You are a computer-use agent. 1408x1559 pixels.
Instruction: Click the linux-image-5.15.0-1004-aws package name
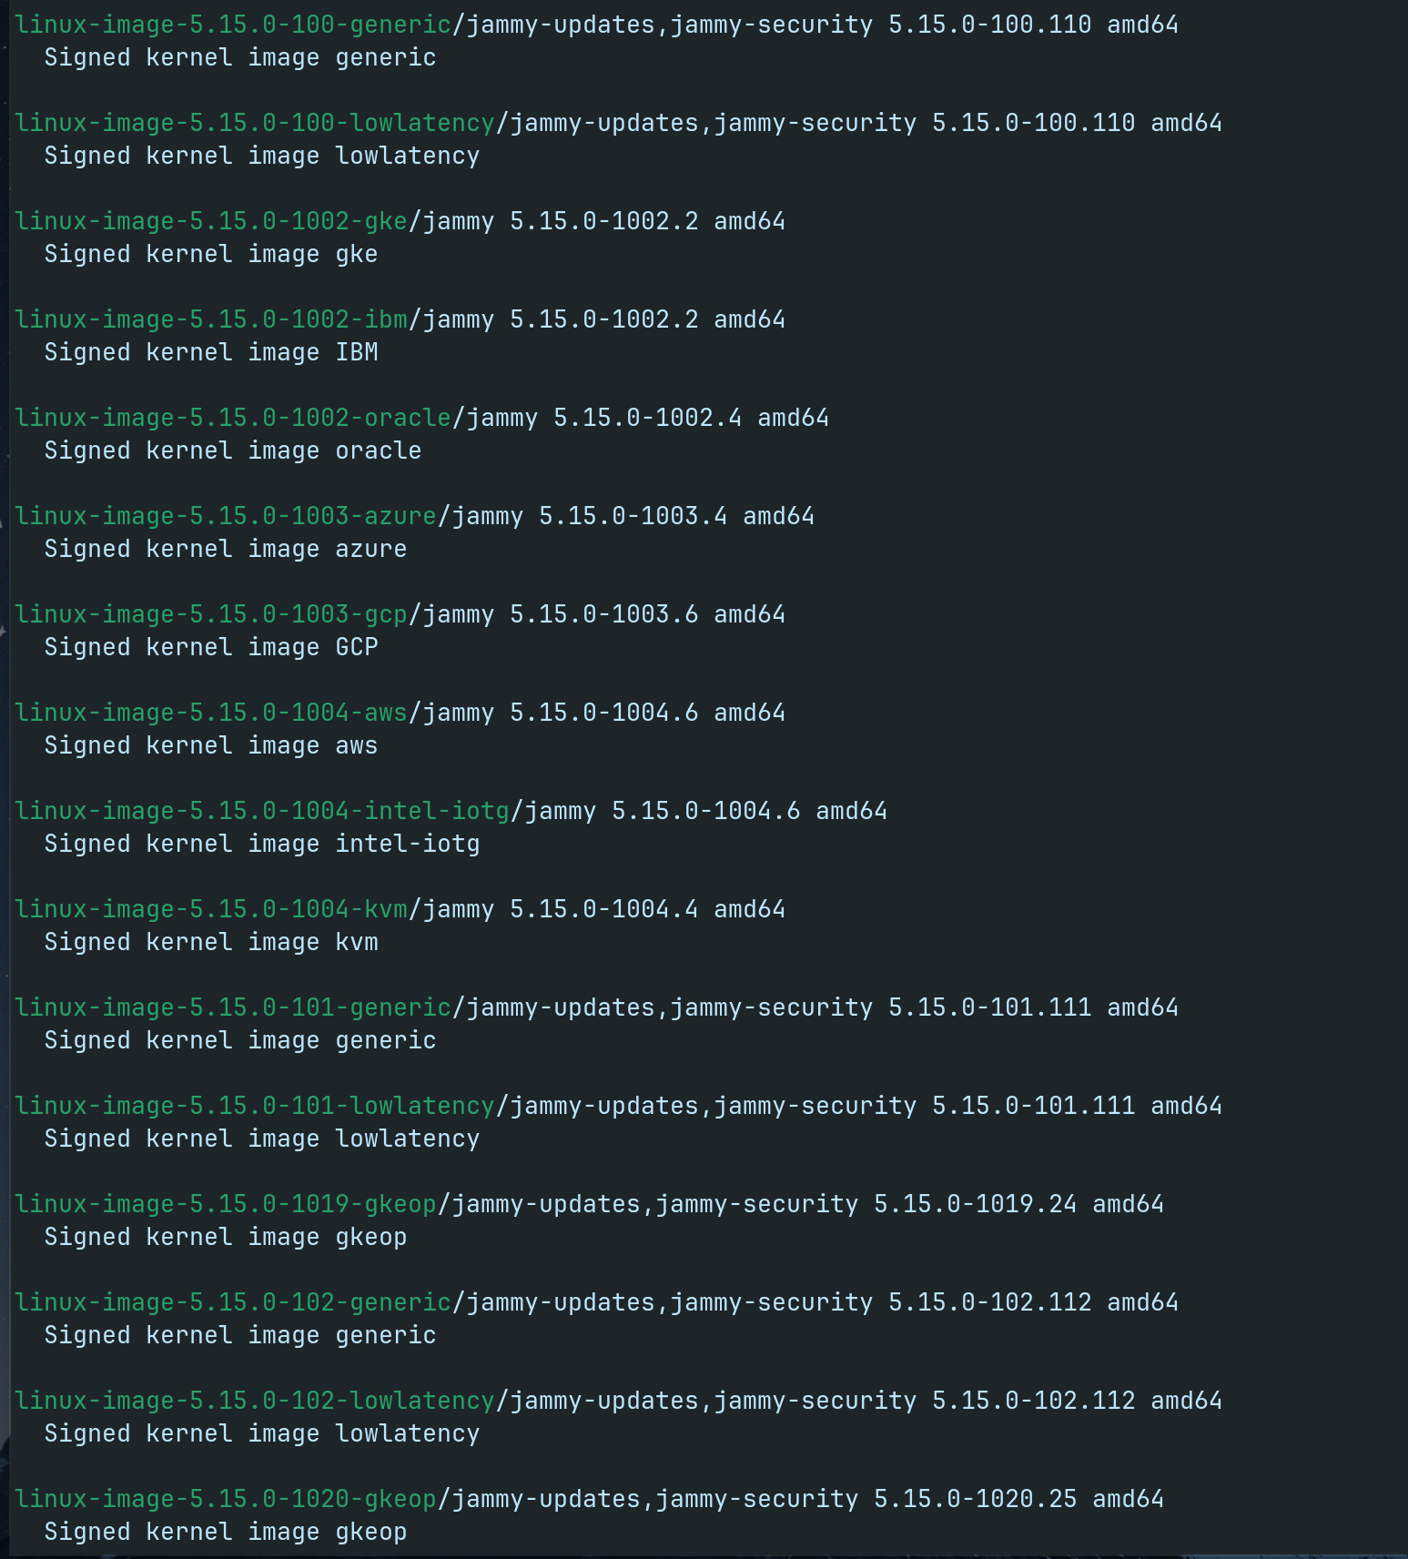tap(211, 713)
